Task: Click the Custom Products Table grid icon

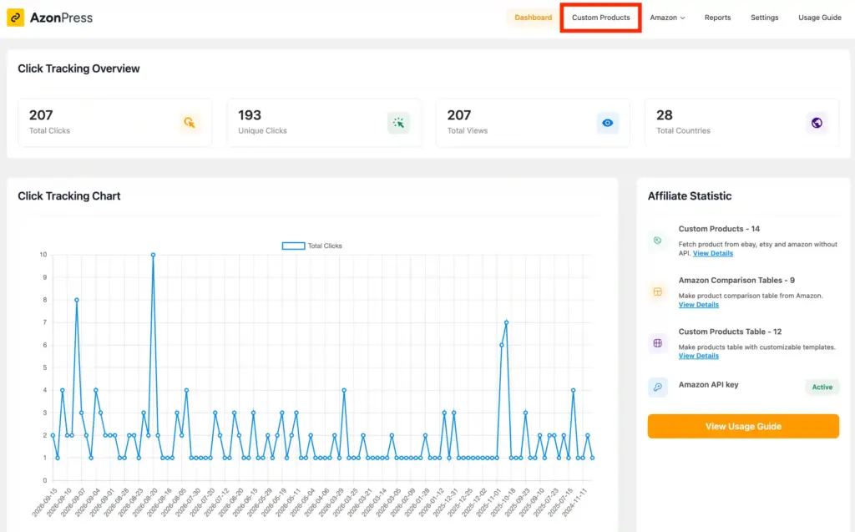Action: click(658, 343)
